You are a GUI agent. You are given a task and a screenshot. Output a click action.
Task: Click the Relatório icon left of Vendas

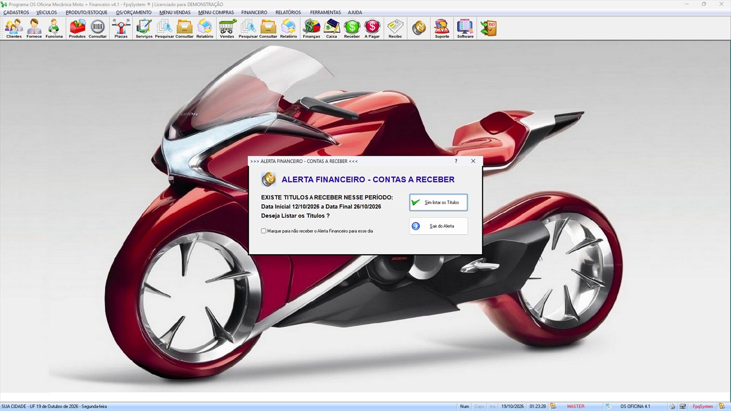coord(205,28)
